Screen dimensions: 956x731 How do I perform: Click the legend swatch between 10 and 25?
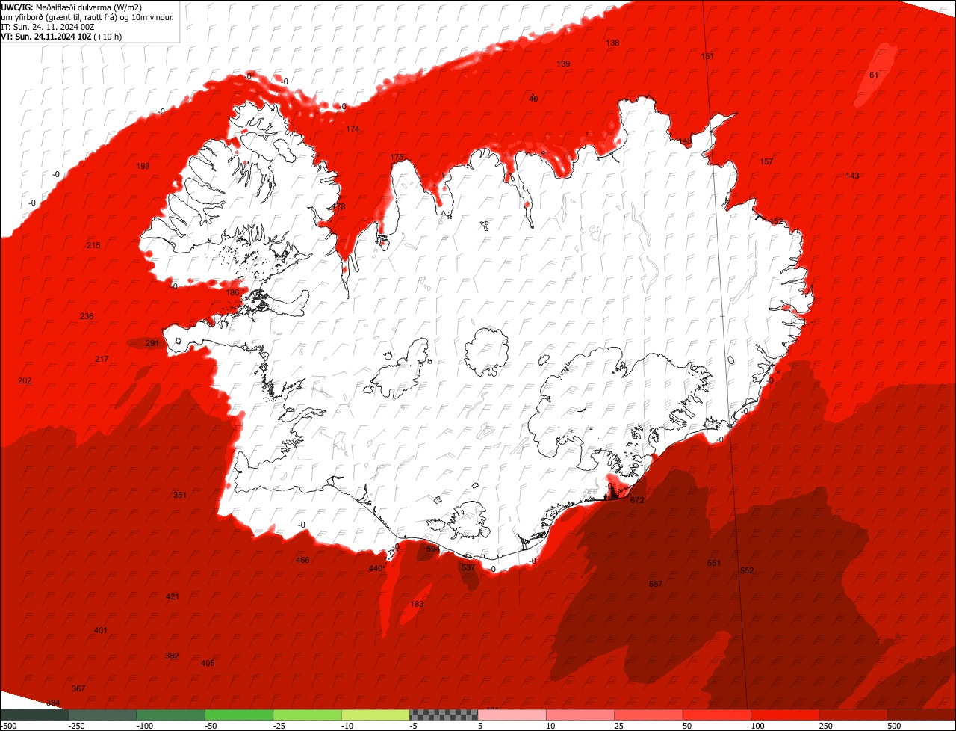pyautogui.click(x=580, y=715)
